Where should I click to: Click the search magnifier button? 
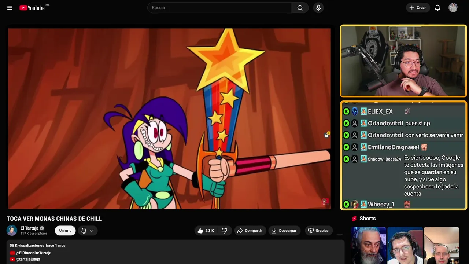click(300, 8)
